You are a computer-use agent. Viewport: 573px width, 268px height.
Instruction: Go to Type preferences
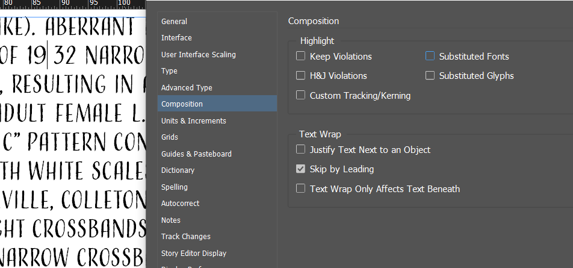pyautogui.click(x=169, y=71)
